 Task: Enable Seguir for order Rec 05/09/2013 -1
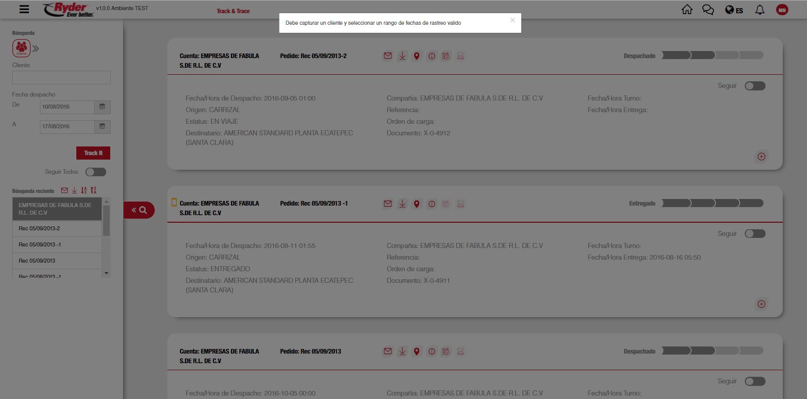(x=755, y=234)
